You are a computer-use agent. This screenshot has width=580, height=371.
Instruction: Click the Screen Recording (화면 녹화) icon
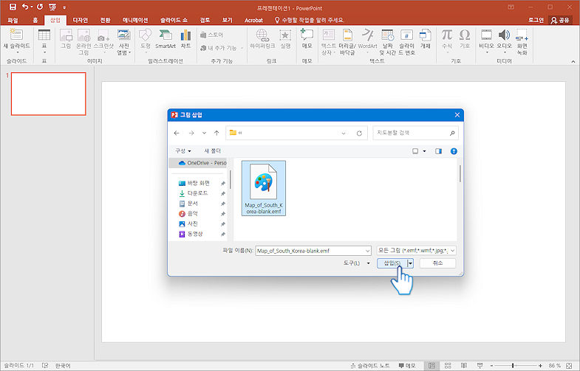tap(522, 35)
